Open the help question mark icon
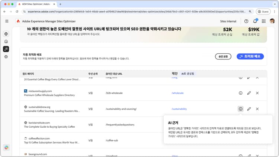 (246, 21)
